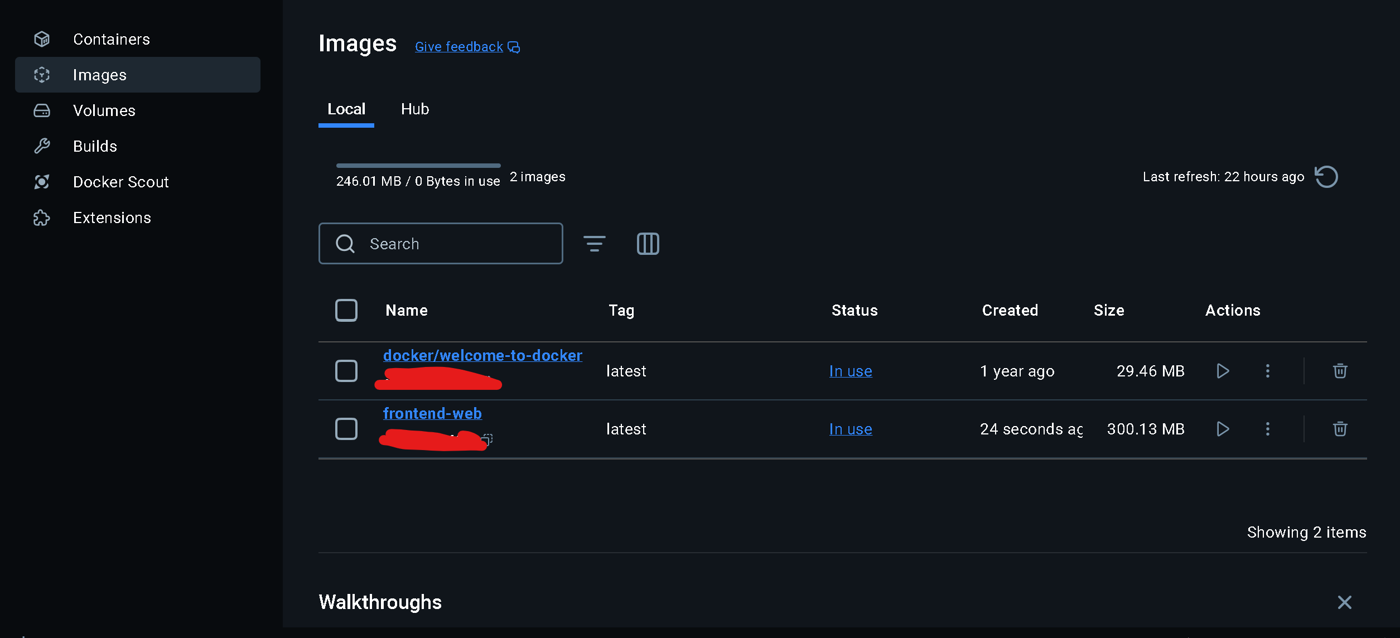This screenshot has height=638, width=1400.
Task: Focus the Search images input field
Action: click(441, 244)
